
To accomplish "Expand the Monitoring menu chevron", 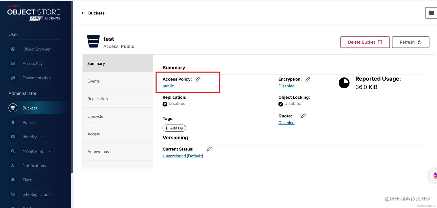I will [x=49, y=151].
